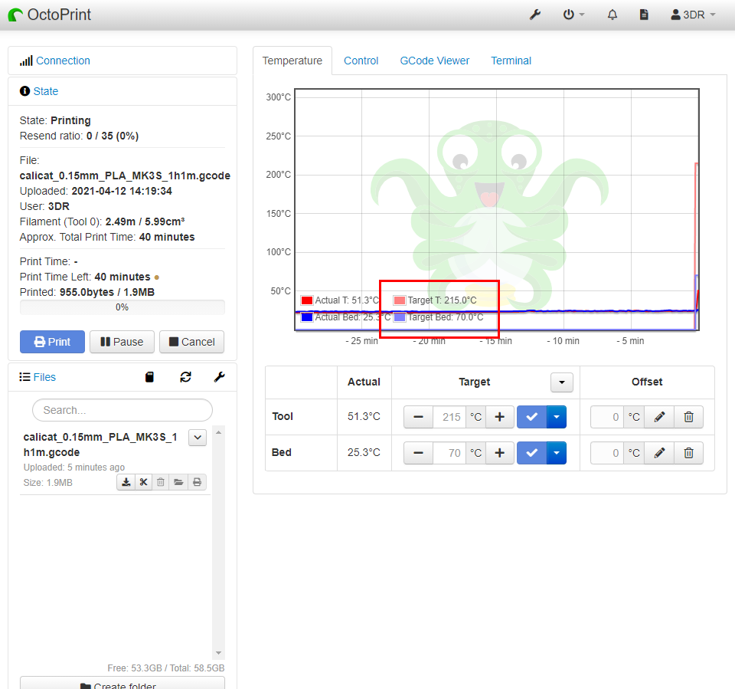This screenshot has height=689, width=735.
Task: Click the Bed target temperature field
Action: point(449,453)
